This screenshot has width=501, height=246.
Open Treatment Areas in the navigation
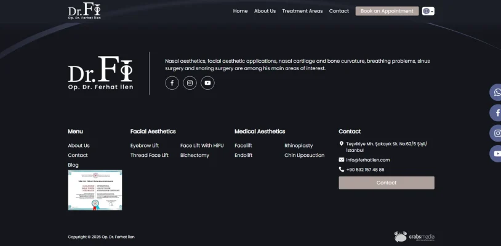click(x=302, y=11)
